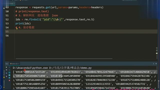The width and height of the screenshot is (160, 90).
Task: Click ID '6918467594420782346' in console
Action: click(x=135, y=76)
